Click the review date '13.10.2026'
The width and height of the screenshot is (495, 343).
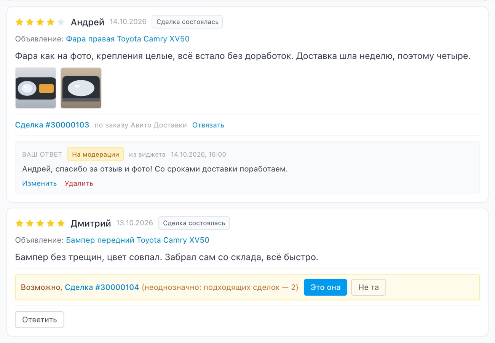click(x=135, y=223)
